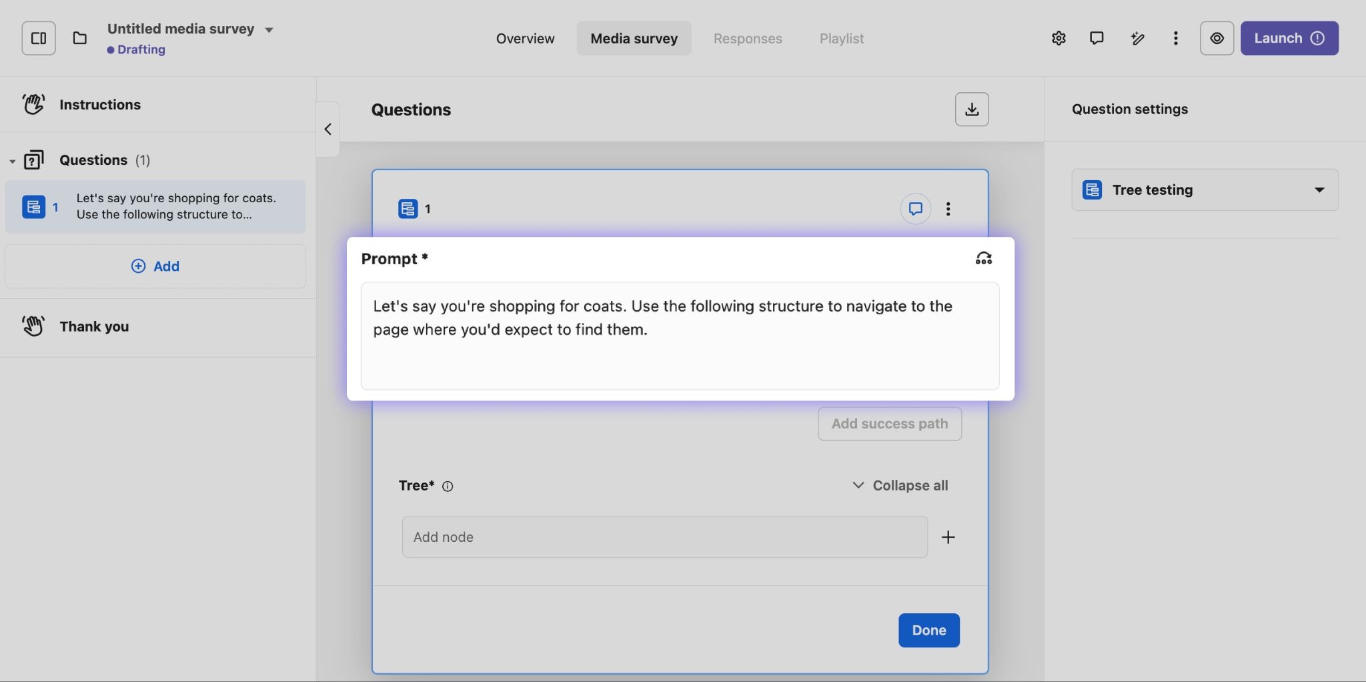Collapse all tree nodes

tap(900, 485)
